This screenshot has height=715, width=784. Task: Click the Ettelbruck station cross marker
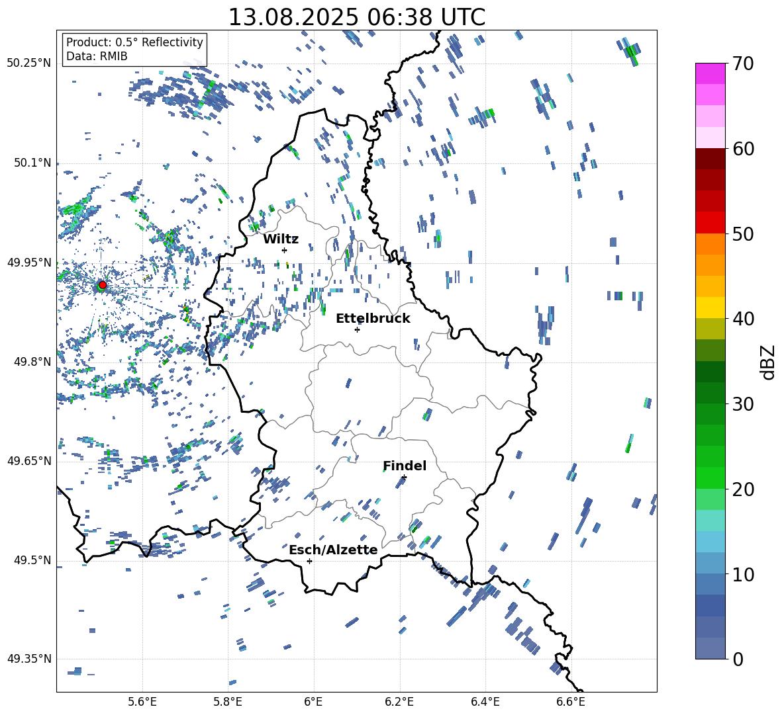357,329
